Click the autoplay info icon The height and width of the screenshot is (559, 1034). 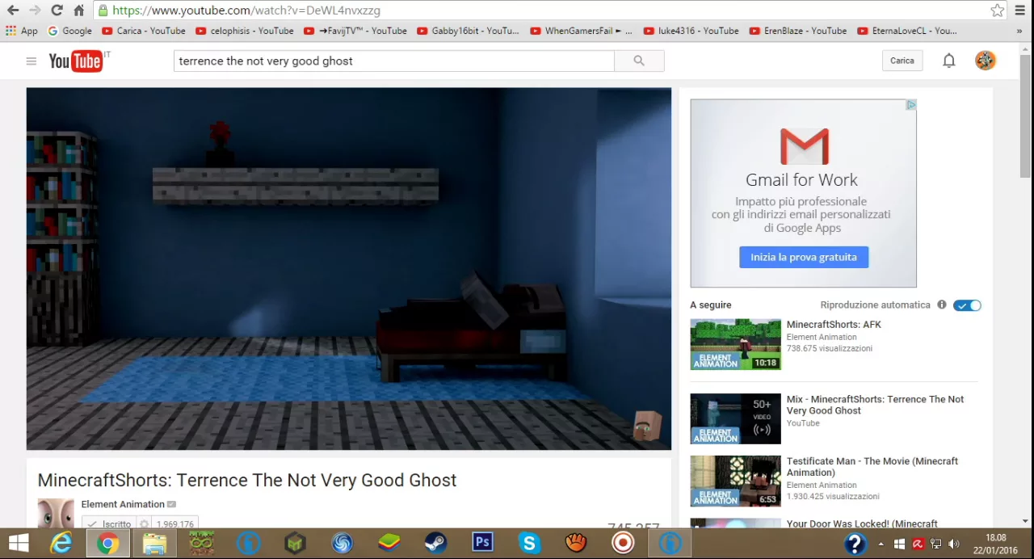[x=942, y=305]
